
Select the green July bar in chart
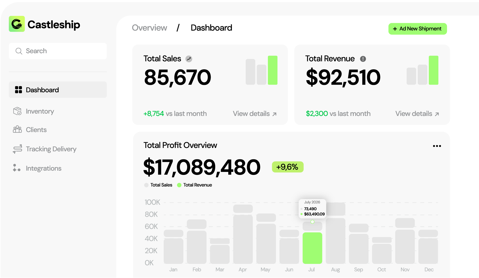pos(312,248)
